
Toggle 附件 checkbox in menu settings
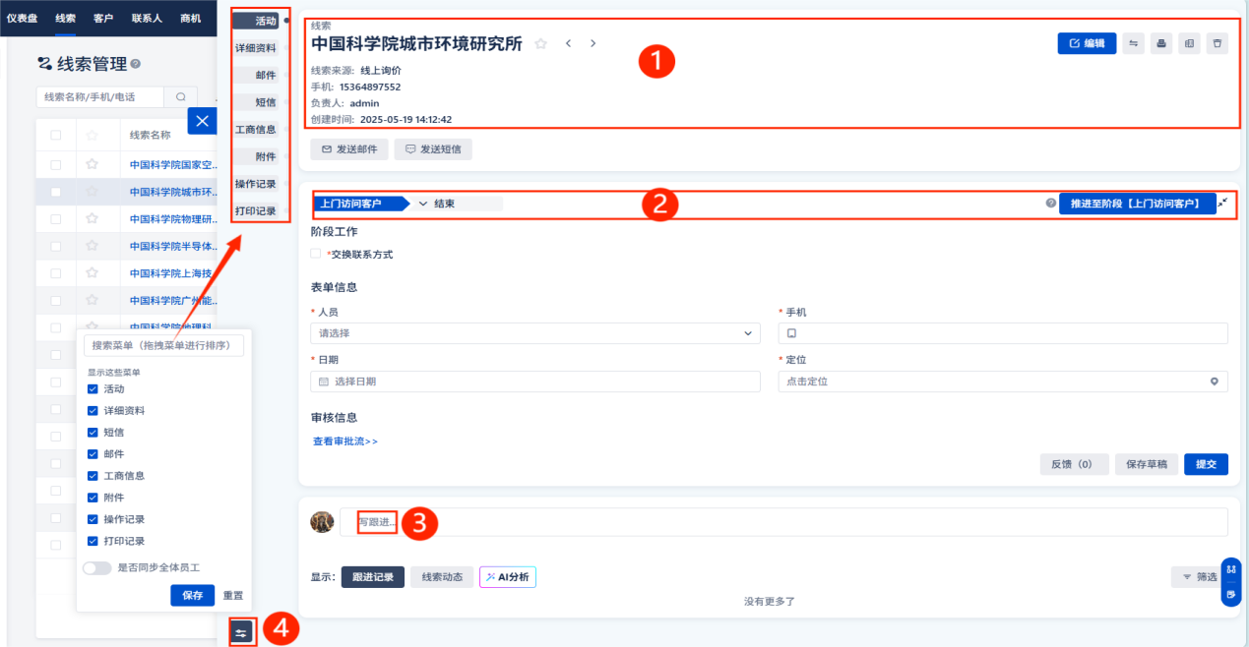(x=93, y=498)
